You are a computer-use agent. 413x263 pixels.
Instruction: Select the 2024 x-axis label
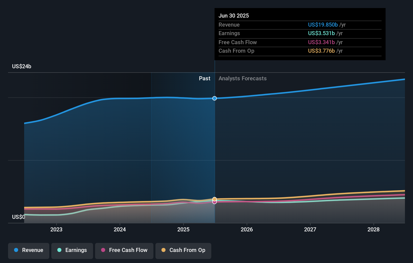120,229
